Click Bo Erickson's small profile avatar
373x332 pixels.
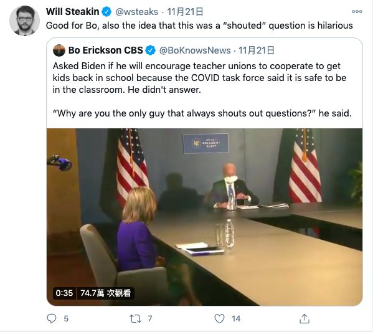[x=59, y=50]
